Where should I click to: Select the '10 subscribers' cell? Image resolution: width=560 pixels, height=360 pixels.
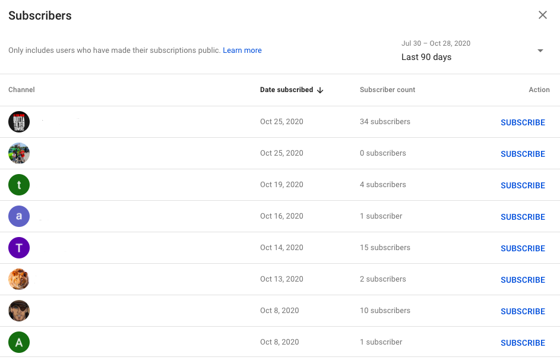point(385,310)
